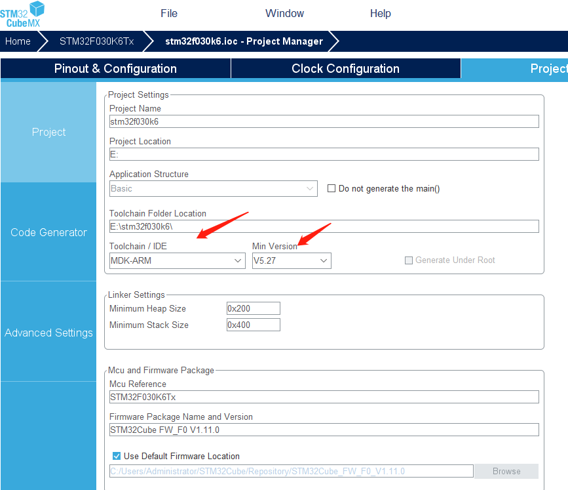
Task: Click the Project Settings group label
Action: point(138,94)
